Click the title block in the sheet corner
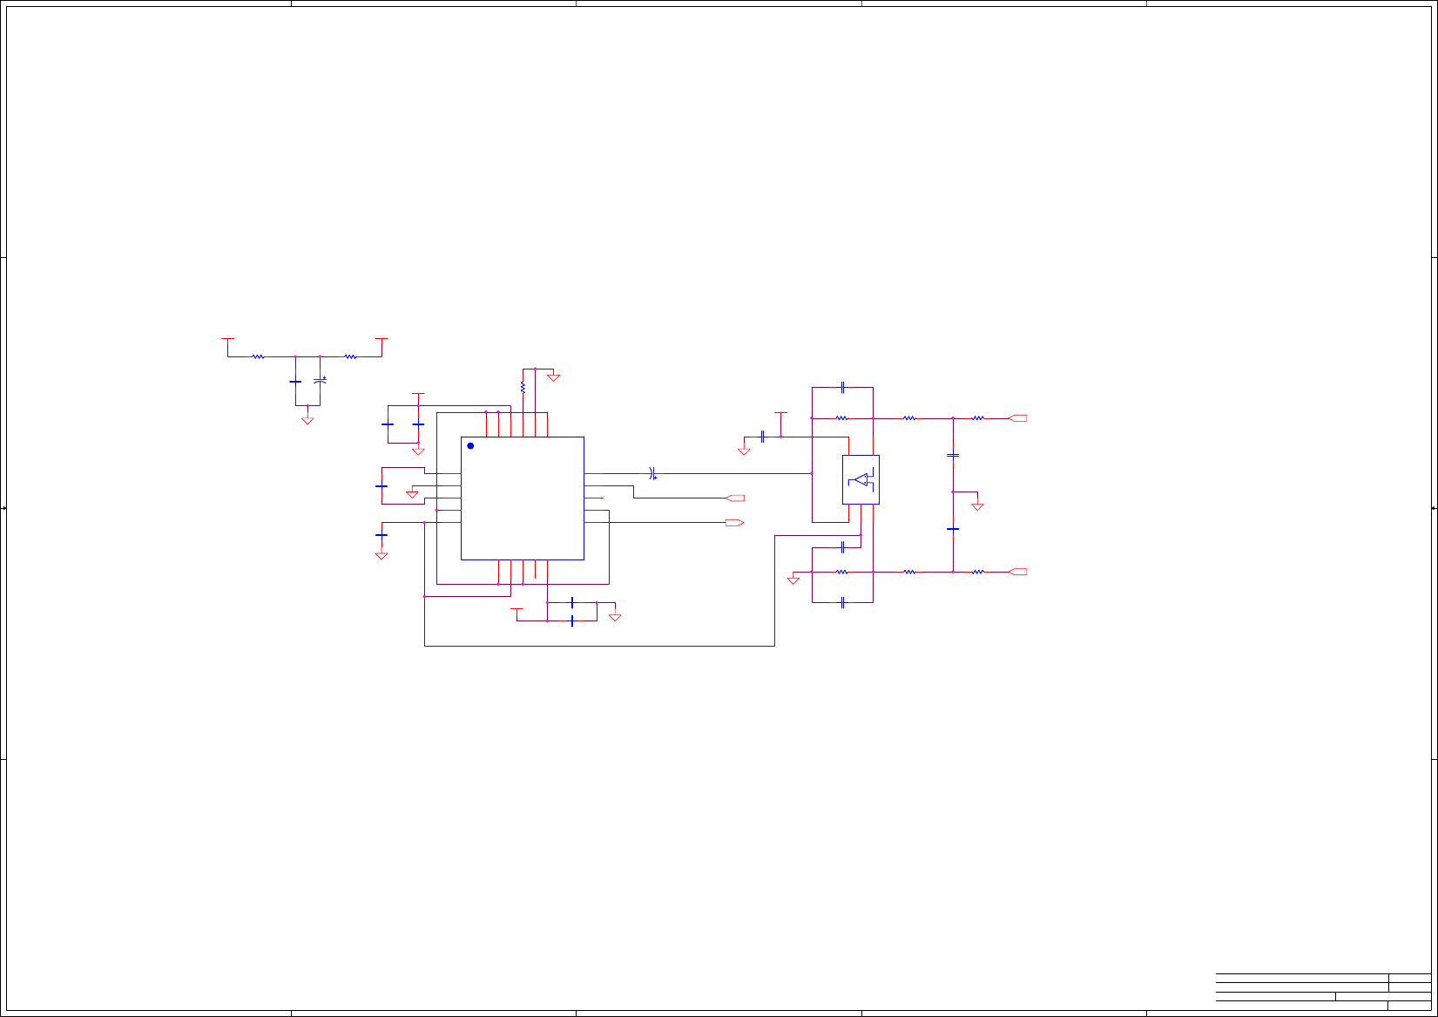Screen dimensions: 1438x1017 tap(1323, 993)
